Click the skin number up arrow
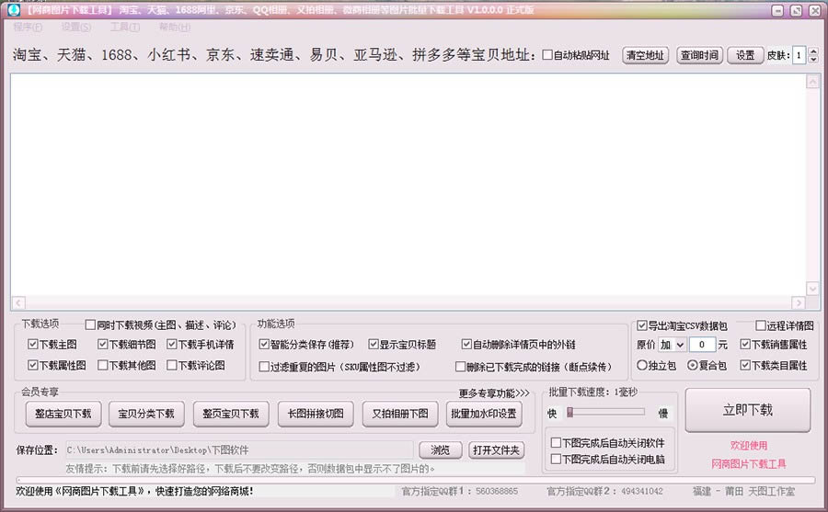 [x=813, y=51]
